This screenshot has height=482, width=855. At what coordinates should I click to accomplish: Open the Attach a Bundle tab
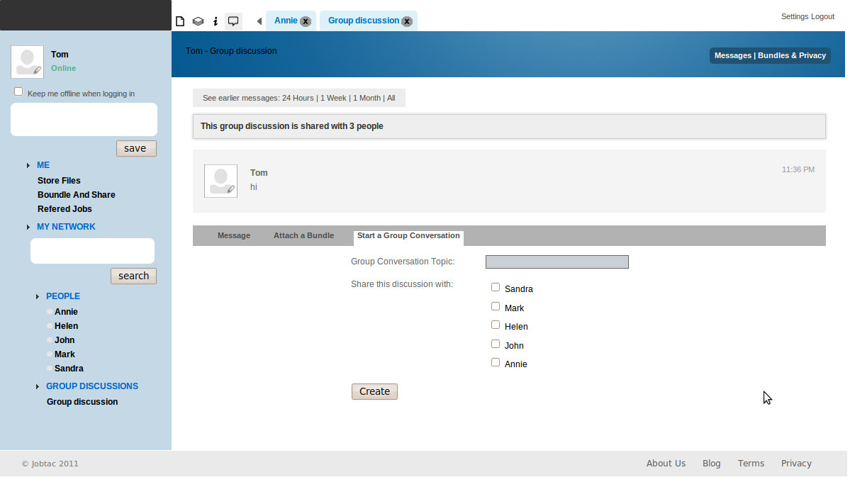[x=303, y=235]
